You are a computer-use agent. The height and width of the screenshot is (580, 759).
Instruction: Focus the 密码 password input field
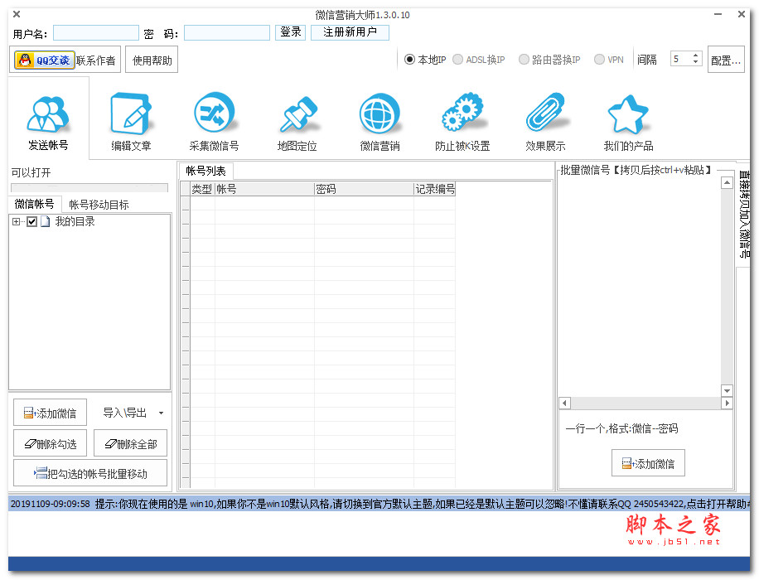click(227, 33)
